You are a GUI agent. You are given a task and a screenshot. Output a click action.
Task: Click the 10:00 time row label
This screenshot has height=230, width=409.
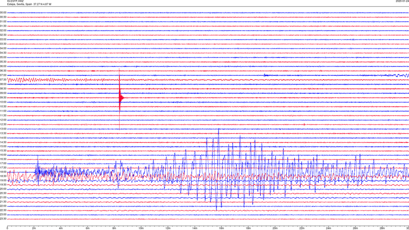coord(3,102)
